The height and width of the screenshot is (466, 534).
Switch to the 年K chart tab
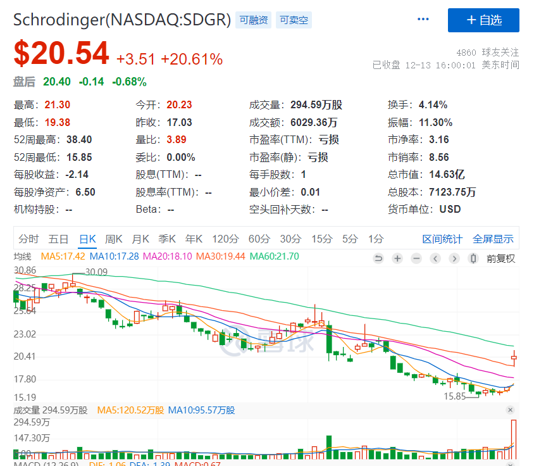pos(194,239)
